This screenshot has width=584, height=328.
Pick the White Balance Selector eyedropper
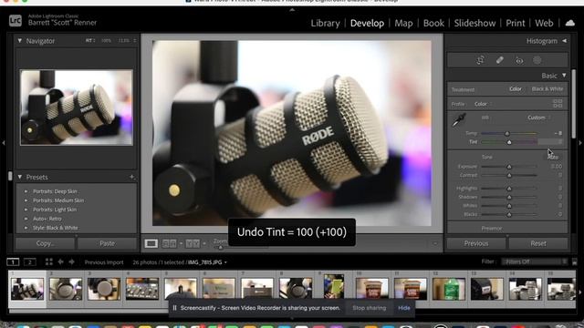(x=459, y=119)
